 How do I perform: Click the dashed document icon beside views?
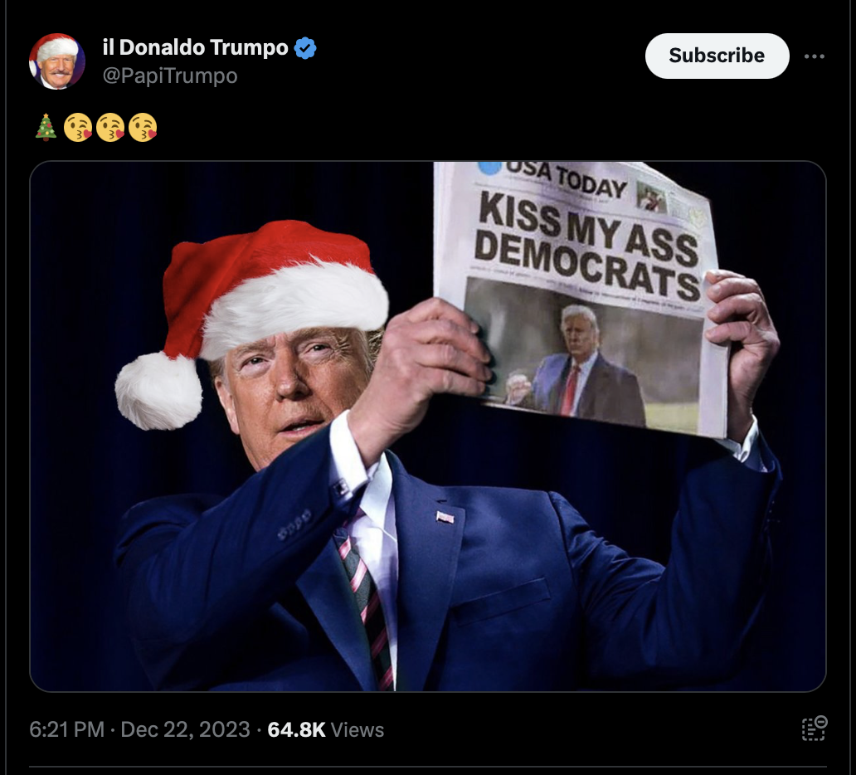814,729
